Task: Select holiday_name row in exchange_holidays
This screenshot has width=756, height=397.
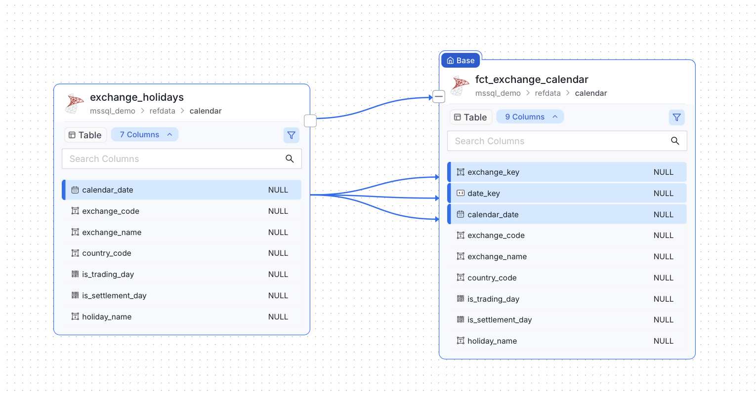Action: pos(182,317)
